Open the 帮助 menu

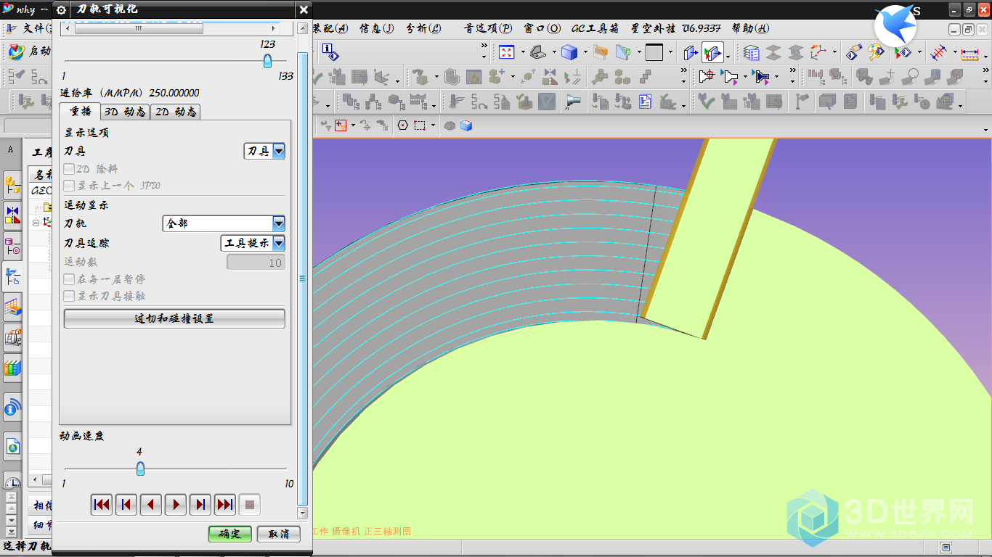pyautogui.click(x=750, y=28)
